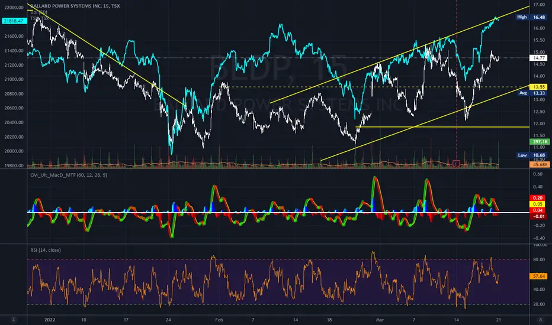Click the 24 date label on time axis
Viewport: 552px width, 325px height.
(168, 320)
